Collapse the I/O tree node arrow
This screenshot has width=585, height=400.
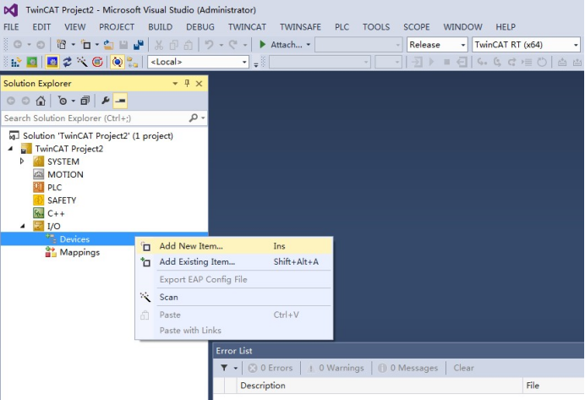tap(23, 226)
